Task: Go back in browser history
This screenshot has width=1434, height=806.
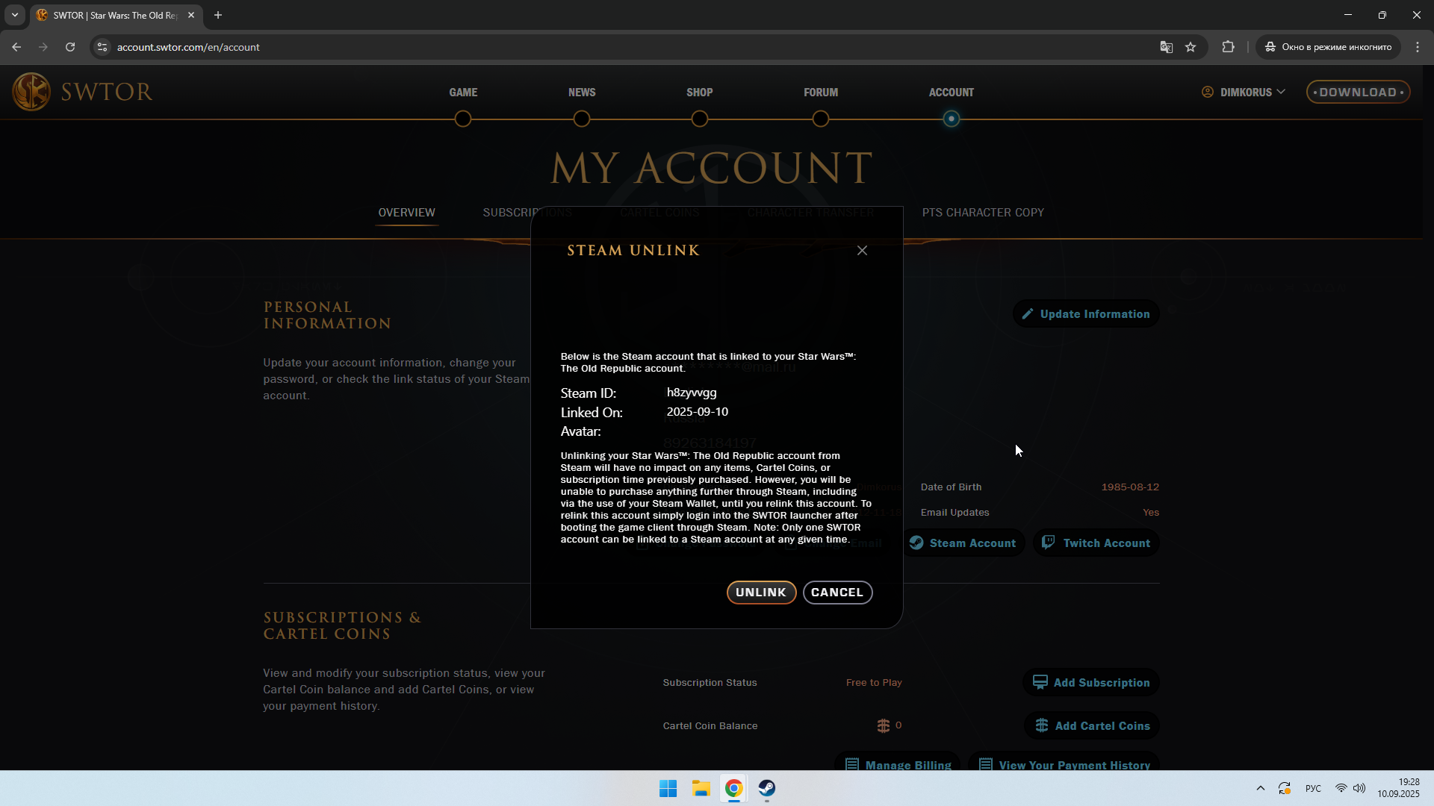Action: pyautogui.click(x=16, y=47)
